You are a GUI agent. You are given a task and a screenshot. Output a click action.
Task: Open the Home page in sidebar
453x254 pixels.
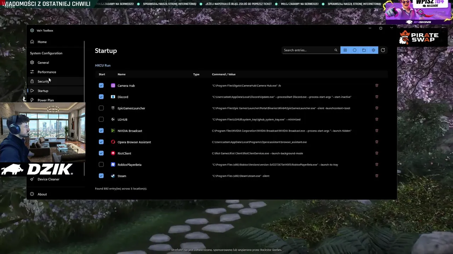[x=56, y=42]
